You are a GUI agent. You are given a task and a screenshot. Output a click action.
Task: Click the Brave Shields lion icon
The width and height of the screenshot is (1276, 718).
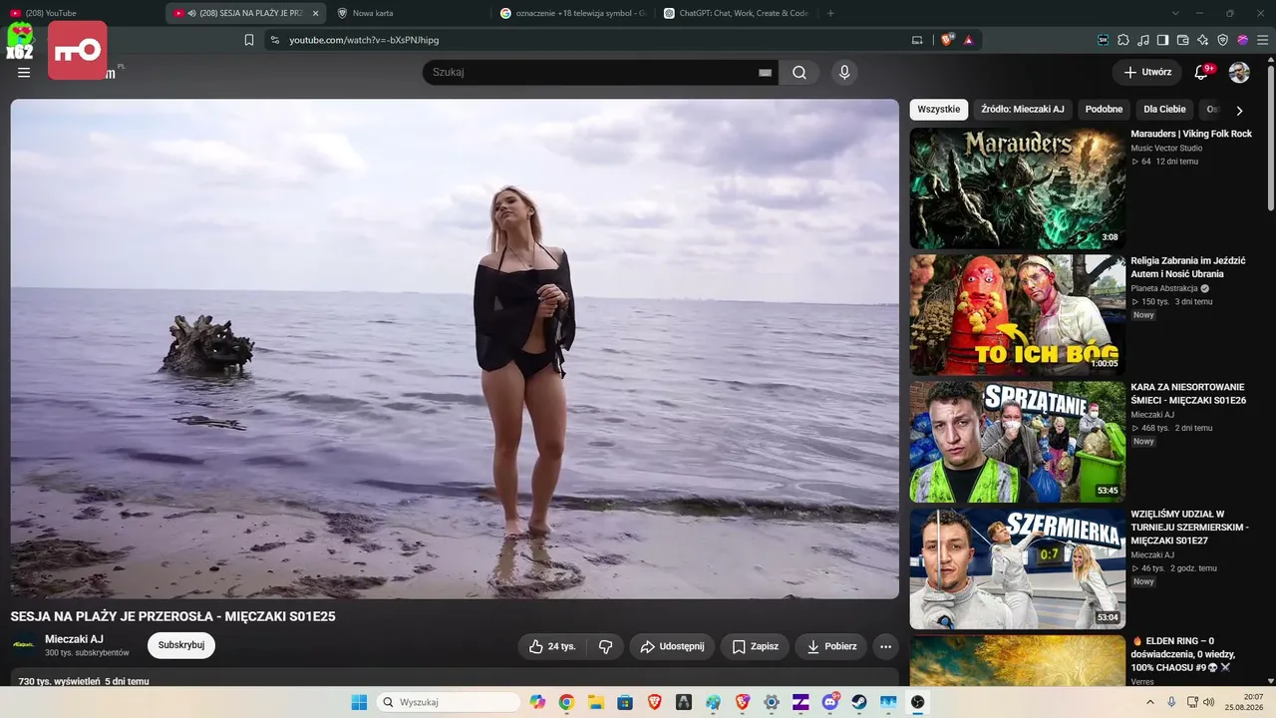tap(947, 40)
